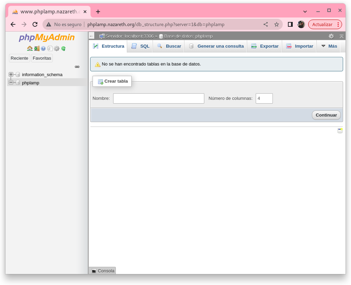The height and width of the screenshot is (285, 351).
Task: Switch to the SQL tab
Action: pyautogui.click(x=141, y=46)
